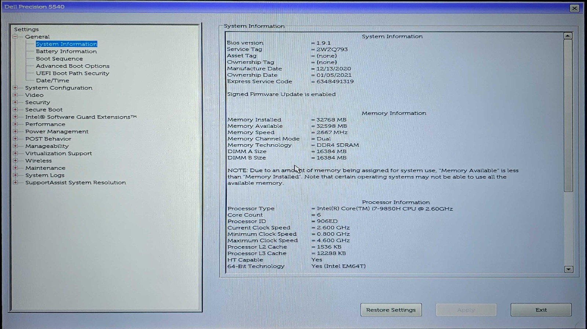This screenshot has width=587, height=329.
Task: Select Virtualization Support category label
Action: tap(58, 153)
